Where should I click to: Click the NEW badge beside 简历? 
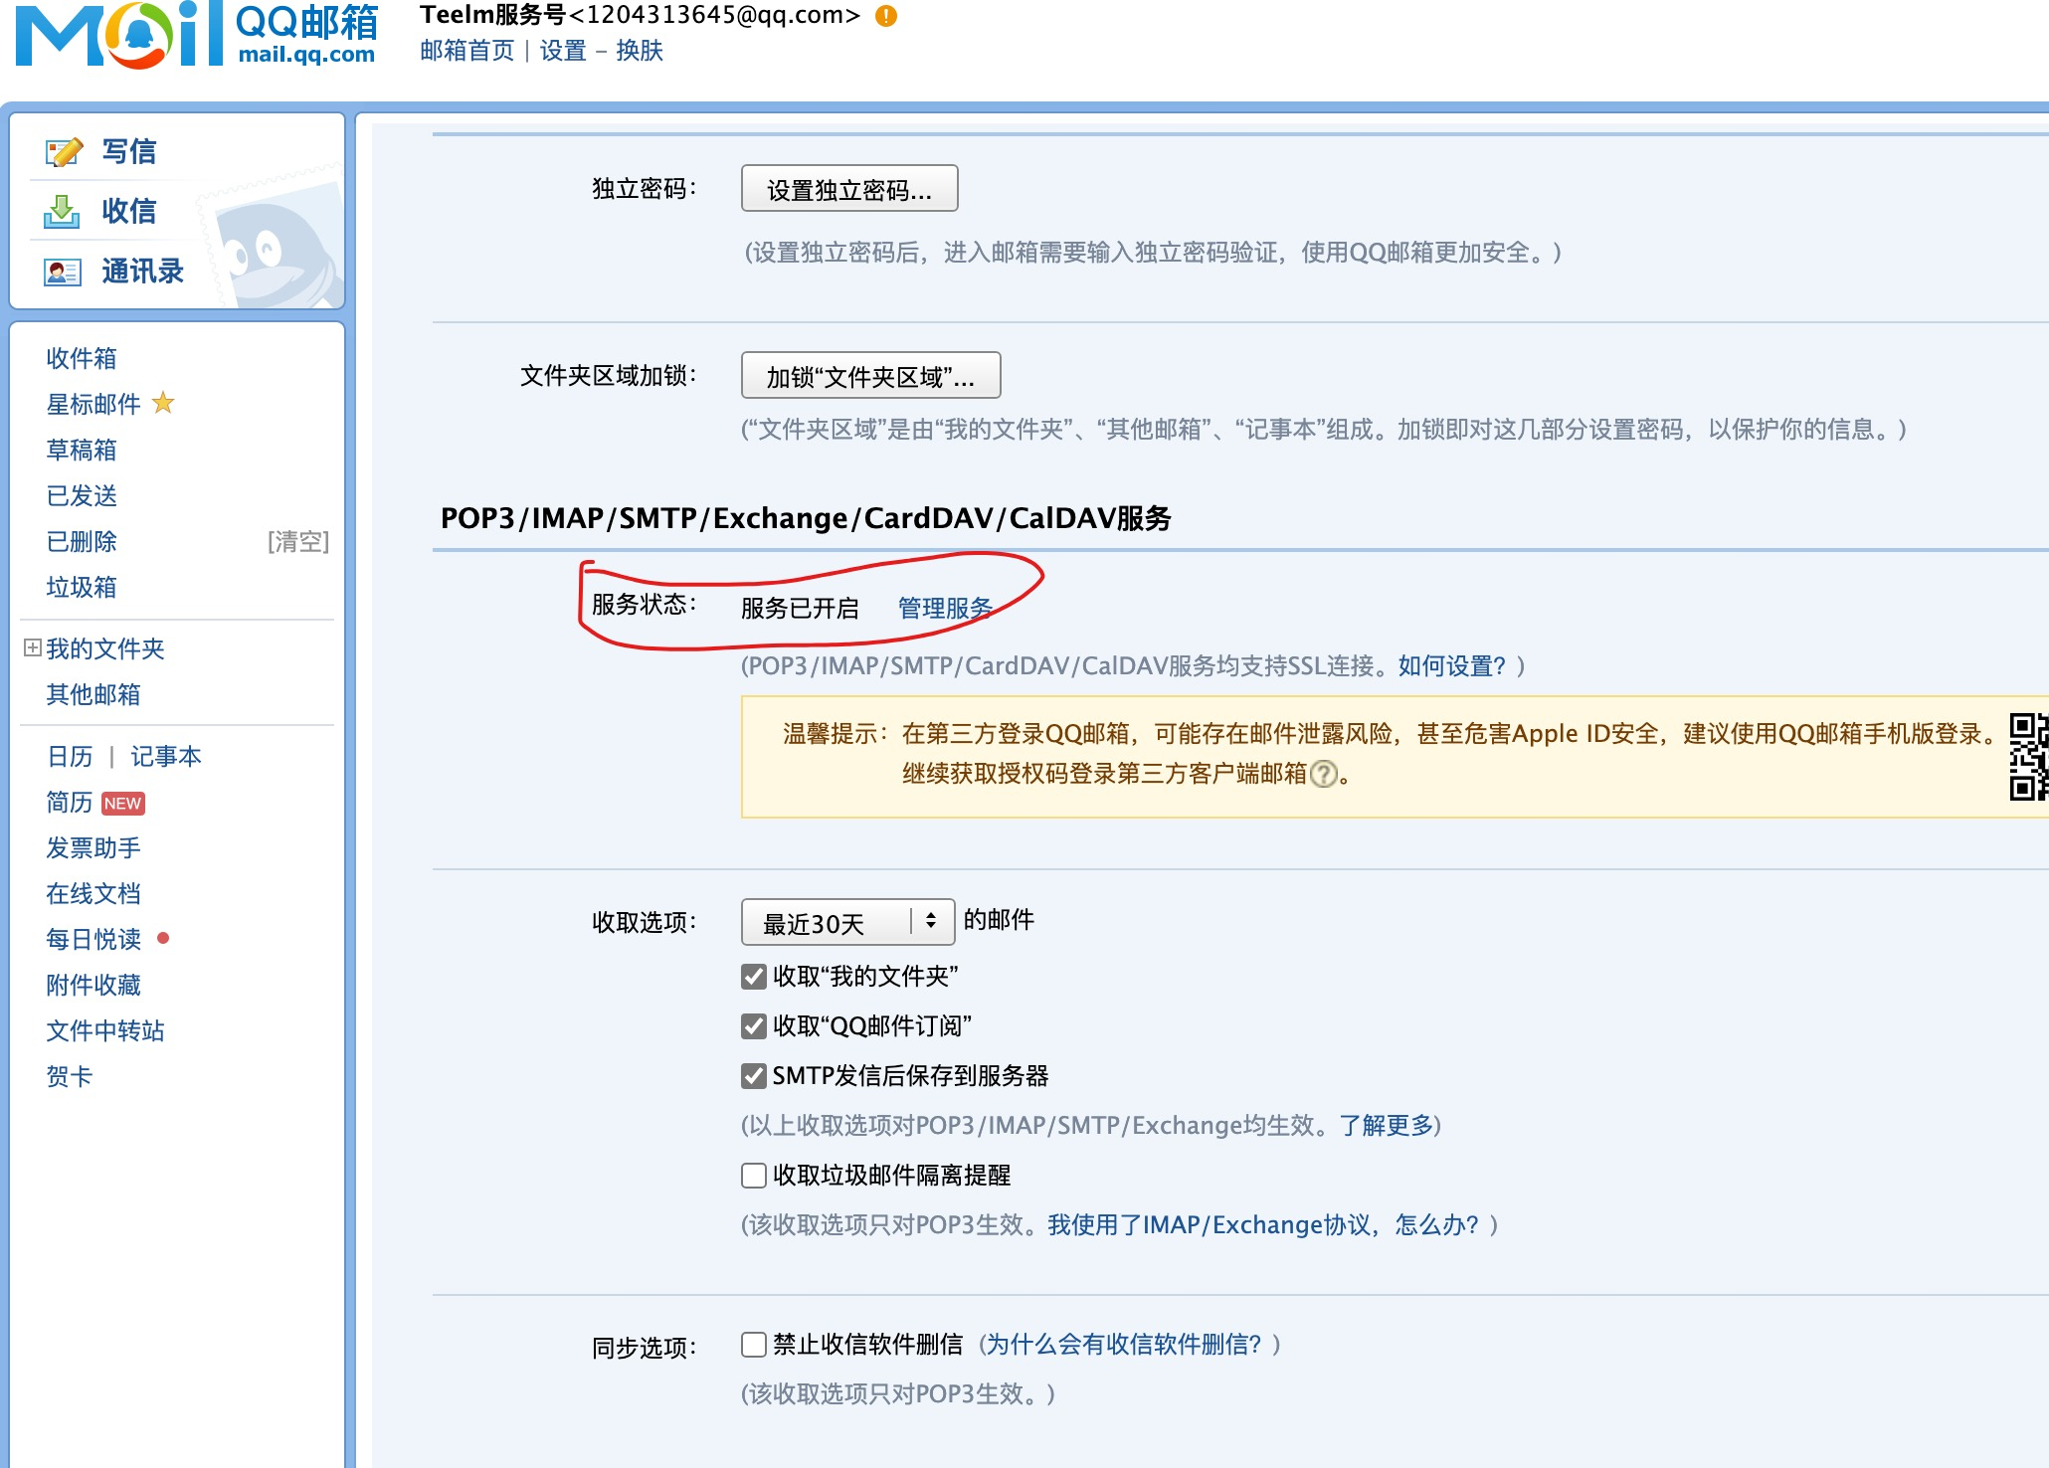coord(122,804)
